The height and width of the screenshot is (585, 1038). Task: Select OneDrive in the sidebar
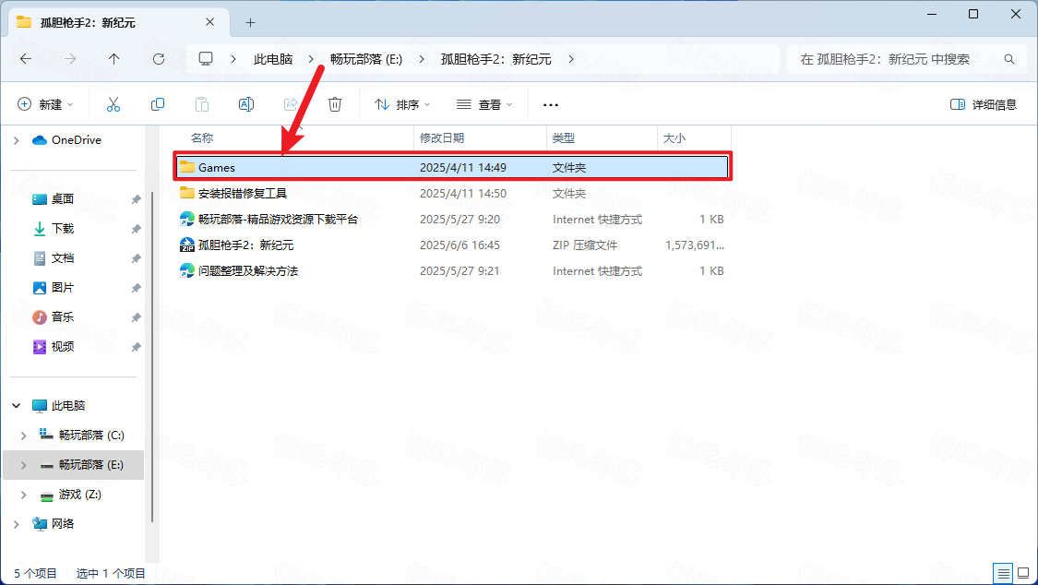pyautogui.click(x=77, y=140)
